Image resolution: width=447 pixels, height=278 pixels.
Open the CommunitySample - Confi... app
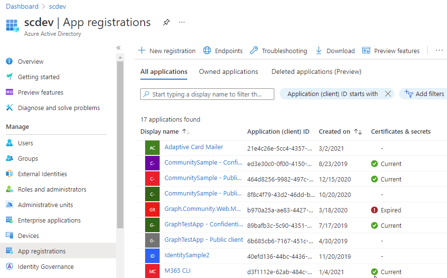[203, 163]
